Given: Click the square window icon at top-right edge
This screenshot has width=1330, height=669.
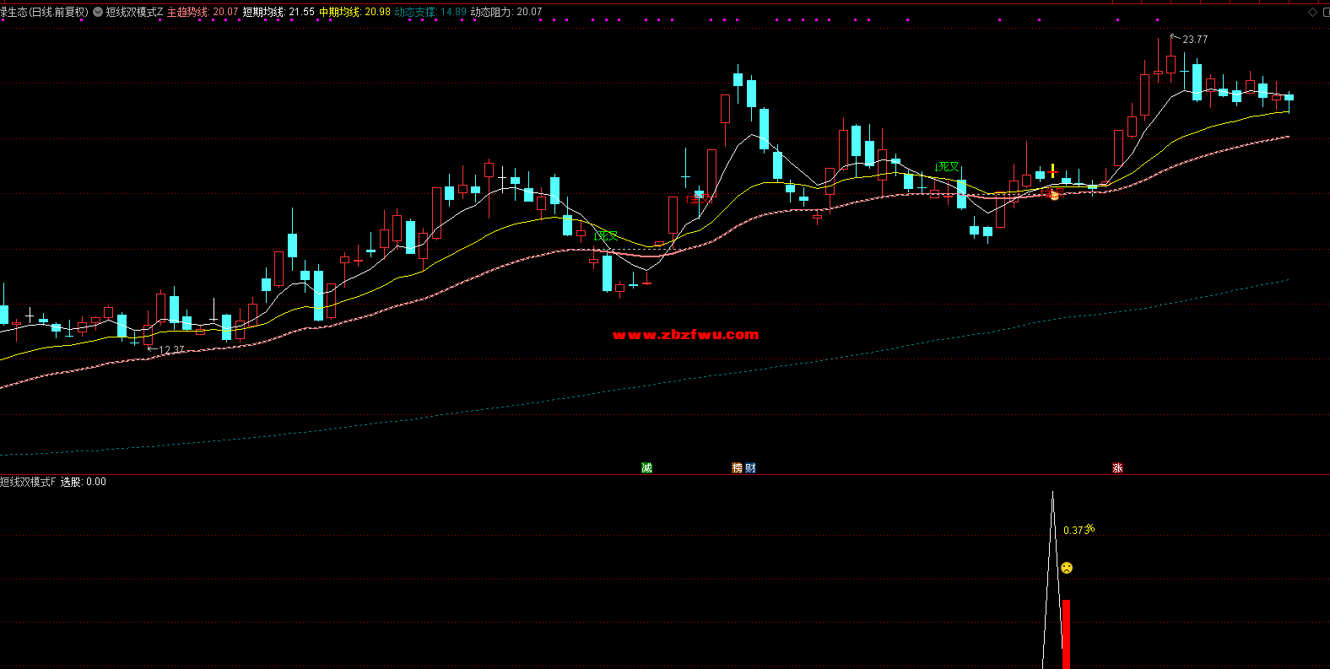Looking at the screenshot, I should (1327, 12).
